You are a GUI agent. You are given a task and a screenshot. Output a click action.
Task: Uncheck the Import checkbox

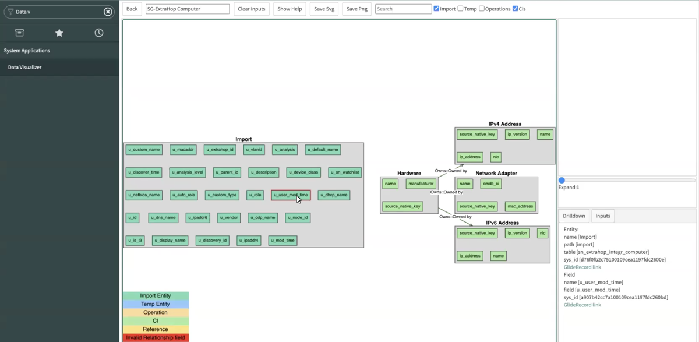(436, 9)
